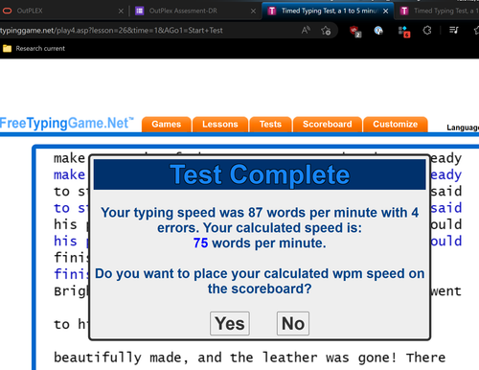Open the Scoreboard menu tab
This screenshot has height=370, width=479.
point(328,125)
